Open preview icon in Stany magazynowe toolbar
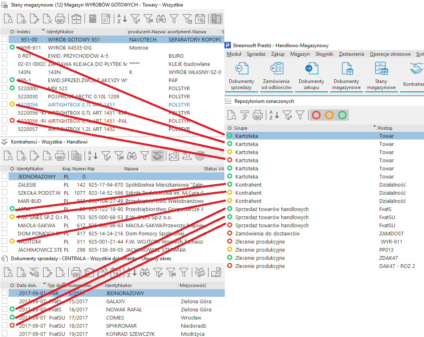The width and height of the screenshot is (424, 337). [9, 19]
